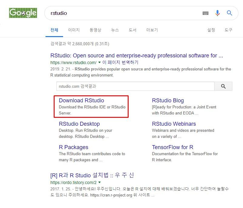Click snippet 'Desktop. Run RStudio on your'

click(86, 131)
